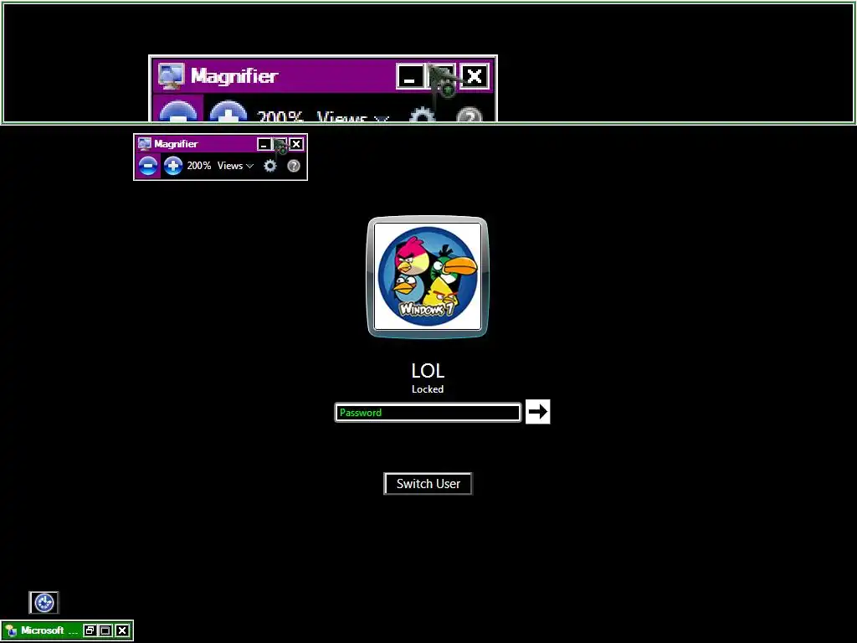Click the Switch User button

click(428, 483)
